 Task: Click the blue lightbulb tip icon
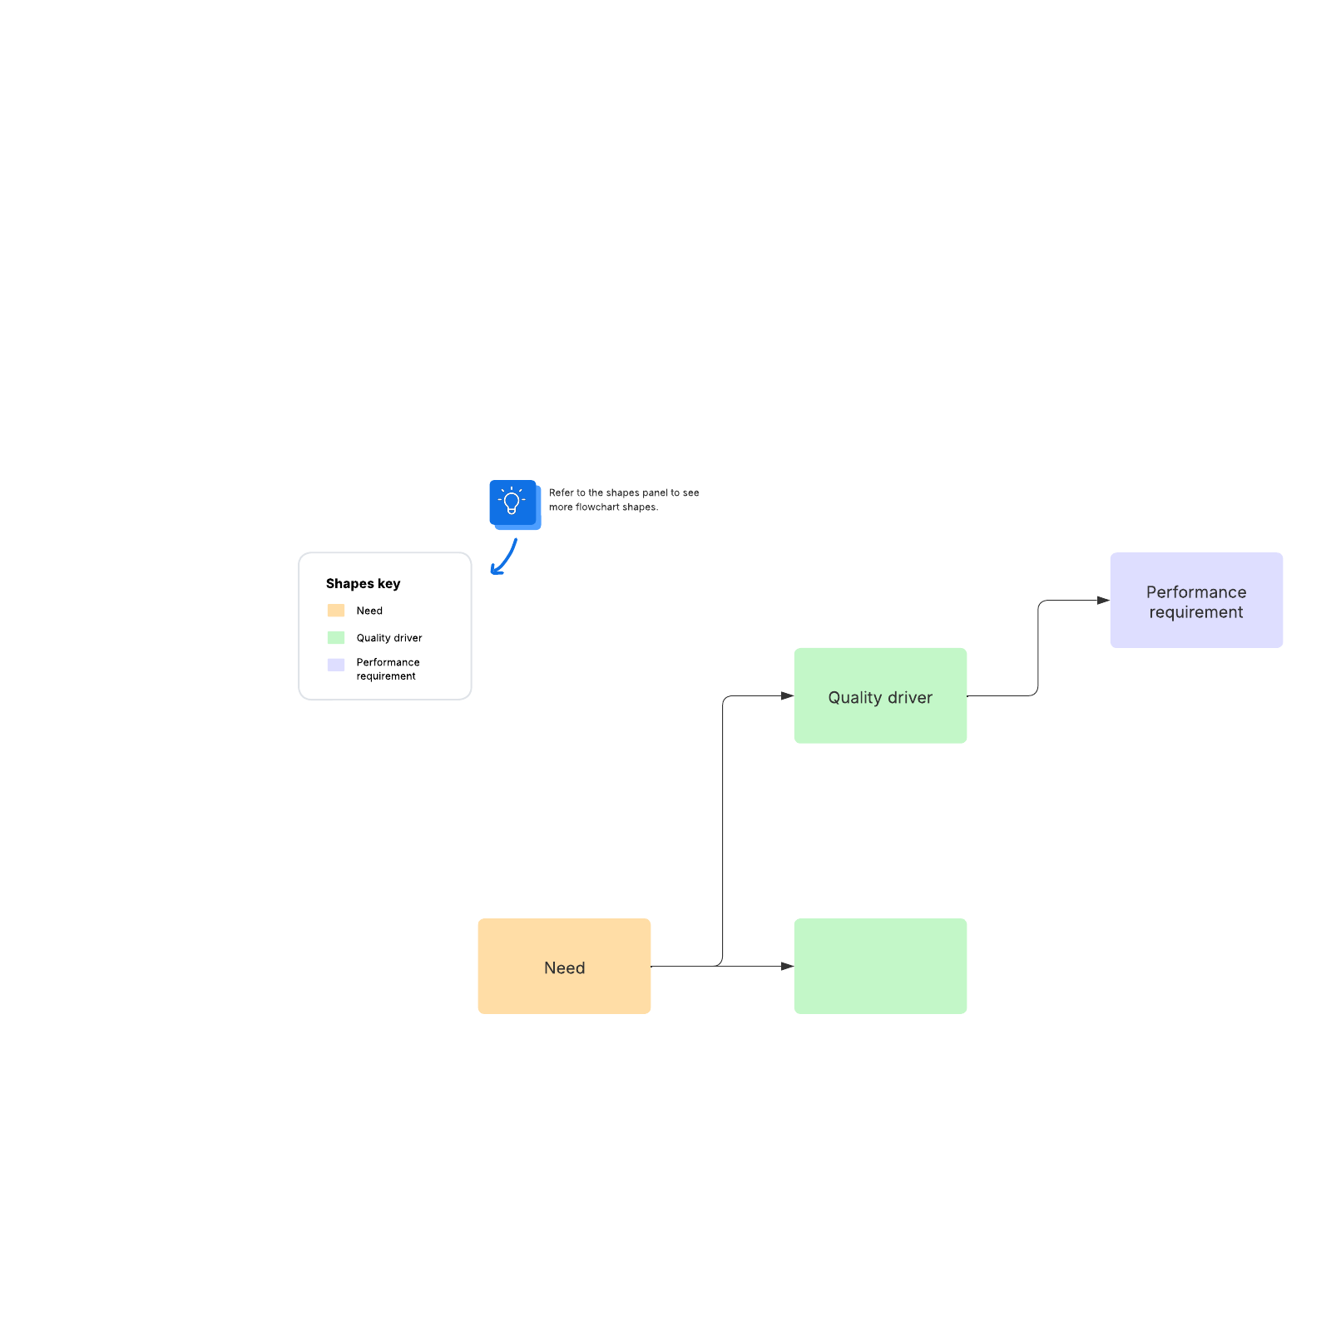pos(513,502)
